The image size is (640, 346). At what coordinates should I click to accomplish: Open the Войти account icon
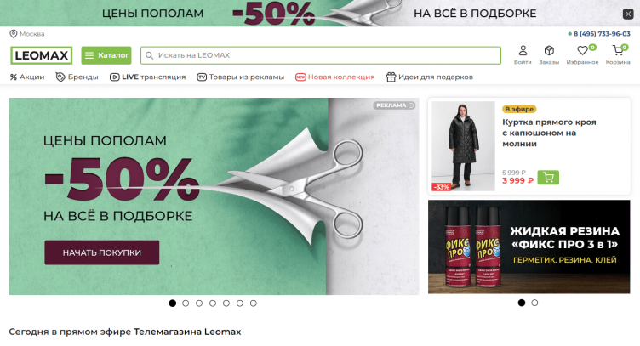click(523, 51)
